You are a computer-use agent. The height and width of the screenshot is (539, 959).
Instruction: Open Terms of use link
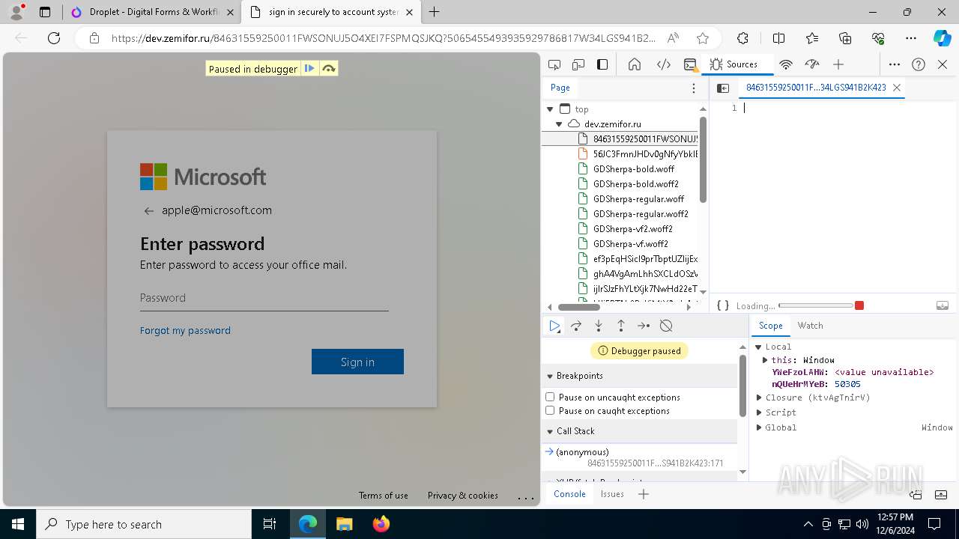pos(384,496)
